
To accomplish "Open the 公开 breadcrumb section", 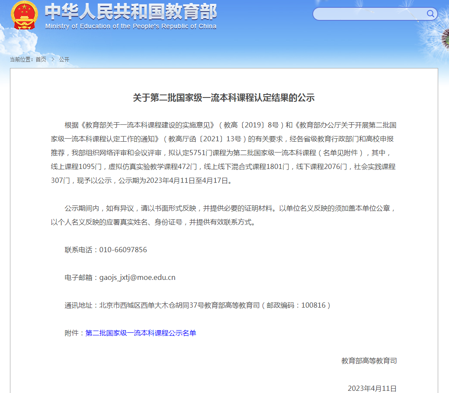I will point(64,59).
